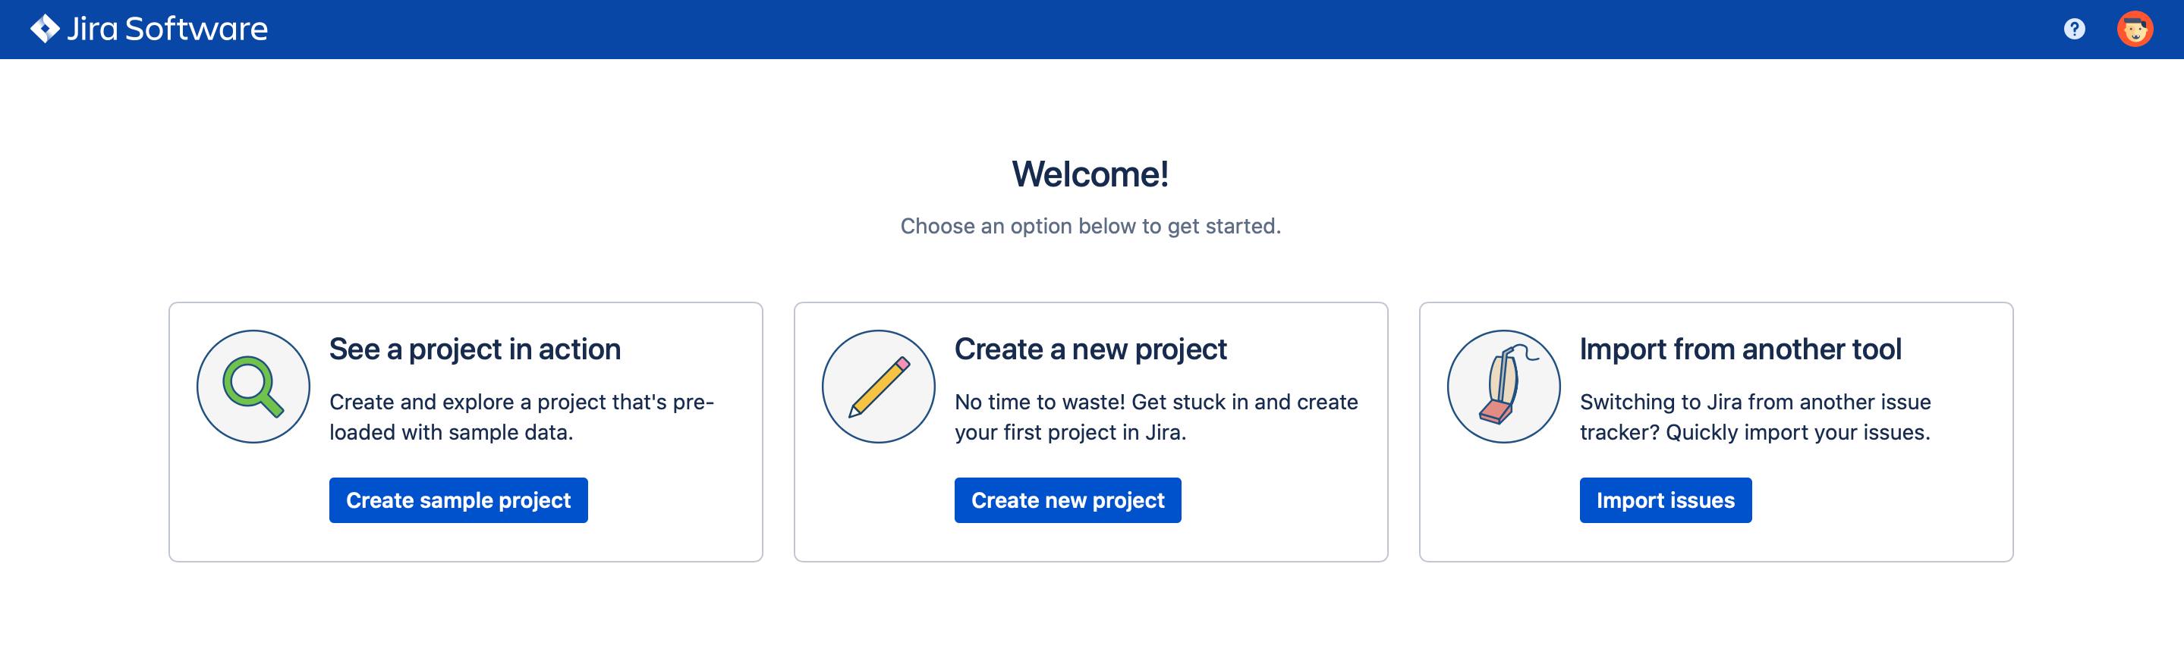Image resolution: width=2184 pixels, height=661 pixels.
Task: Open the user profile avatar menu
Action: (x=2134, y=29)
